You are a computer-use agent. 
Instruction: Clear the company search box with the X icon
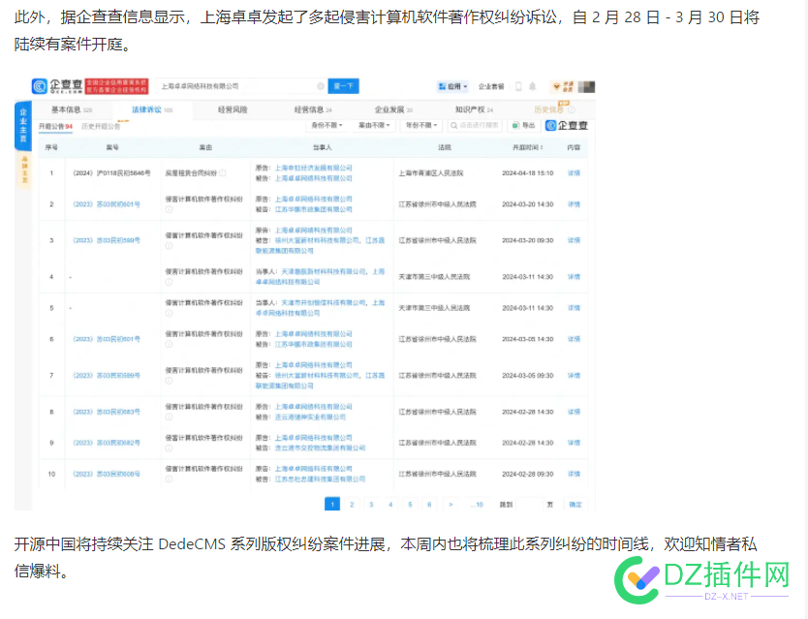(x=321, y=86)
